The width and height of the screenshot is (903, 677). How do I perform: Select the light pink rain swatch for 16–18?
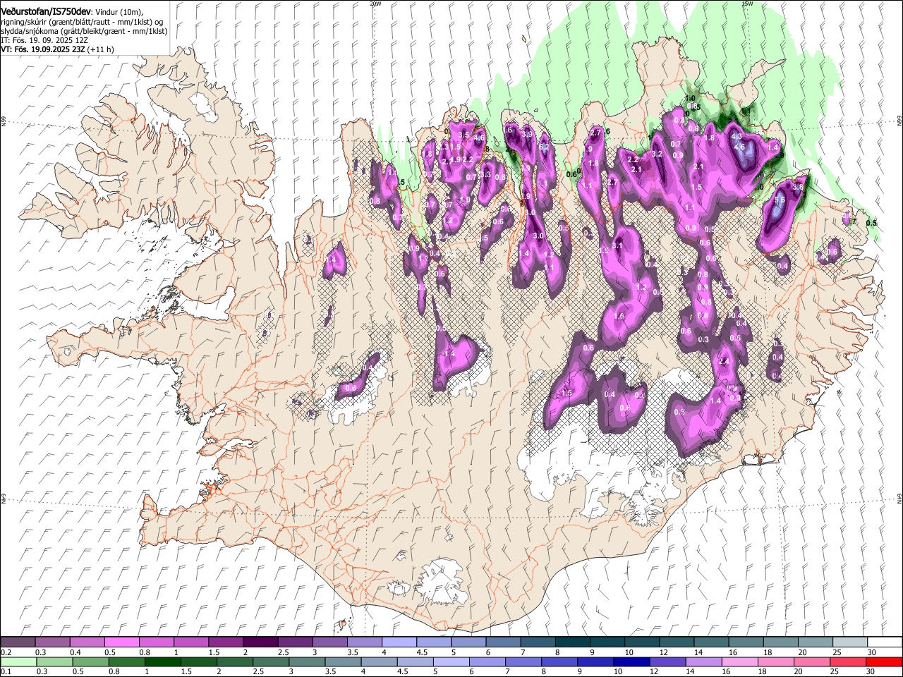740,661
